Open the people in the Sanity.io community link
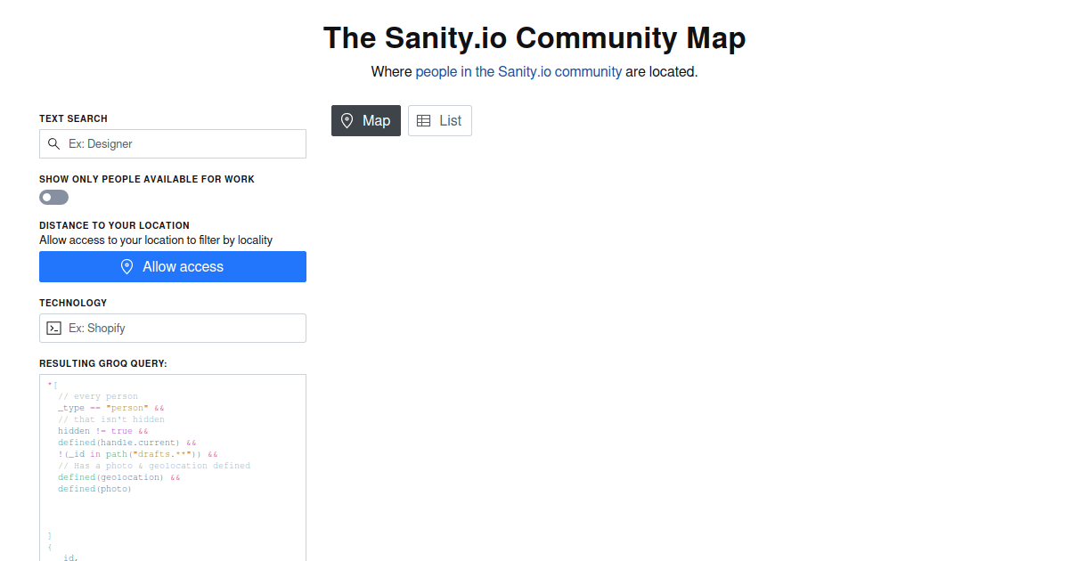 click(x=518, y=72)
